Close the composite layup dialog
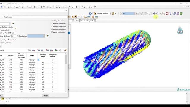 tap(66, 10)
